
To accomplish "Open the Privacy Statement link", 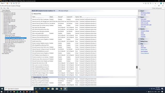I will tap(145, 53).
